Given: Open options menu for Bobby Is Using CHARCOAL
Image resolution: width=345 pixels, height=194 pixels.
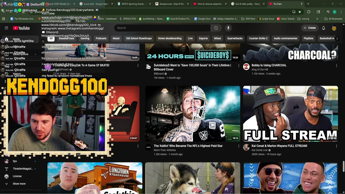Looking at the screenshot, I should 336,65.
